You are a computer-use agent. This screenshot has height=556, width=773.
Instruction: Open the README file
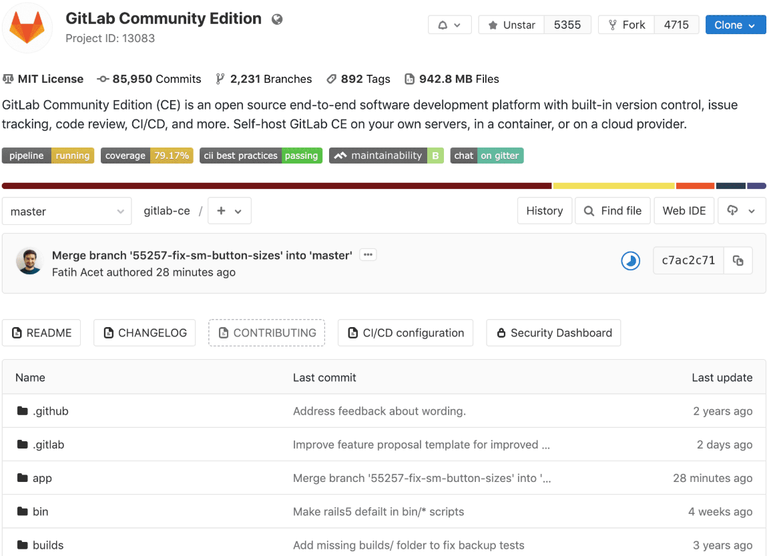pyautogui.click(x=41, y=332)
